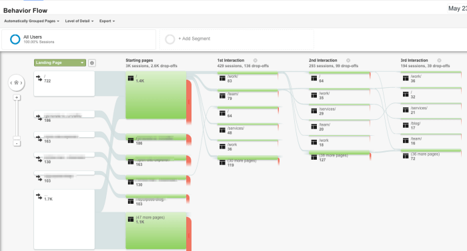Click page icon of starting page 103

click(x=131, y=201)
